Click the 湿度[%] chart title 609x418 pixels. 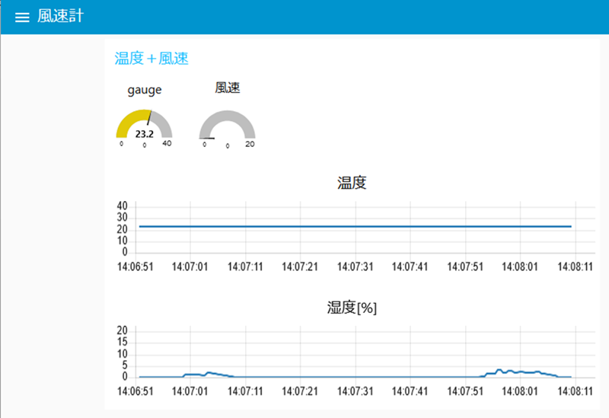coord(352,308)
